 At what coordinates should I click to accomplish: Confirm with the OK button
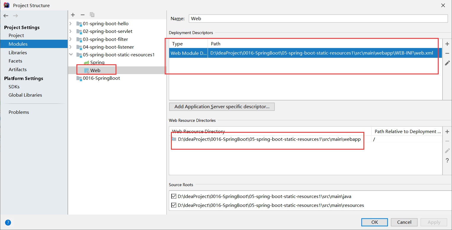[375, 222]
